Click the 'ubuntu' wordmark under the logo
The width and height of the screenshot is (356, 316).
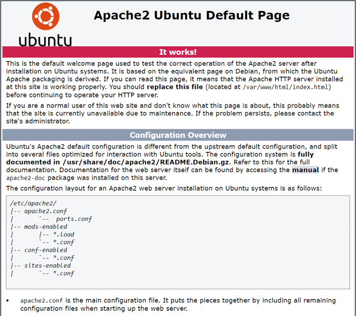pos(45,40)
